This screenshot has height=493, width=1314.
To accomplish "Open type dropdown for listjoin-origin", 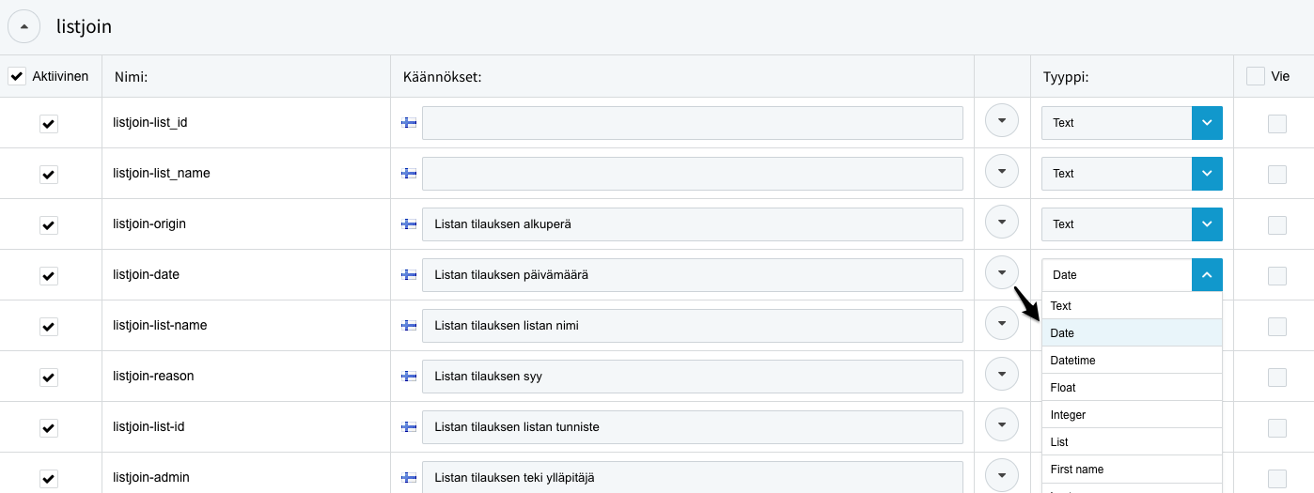I will click(x=1132, y=224).
